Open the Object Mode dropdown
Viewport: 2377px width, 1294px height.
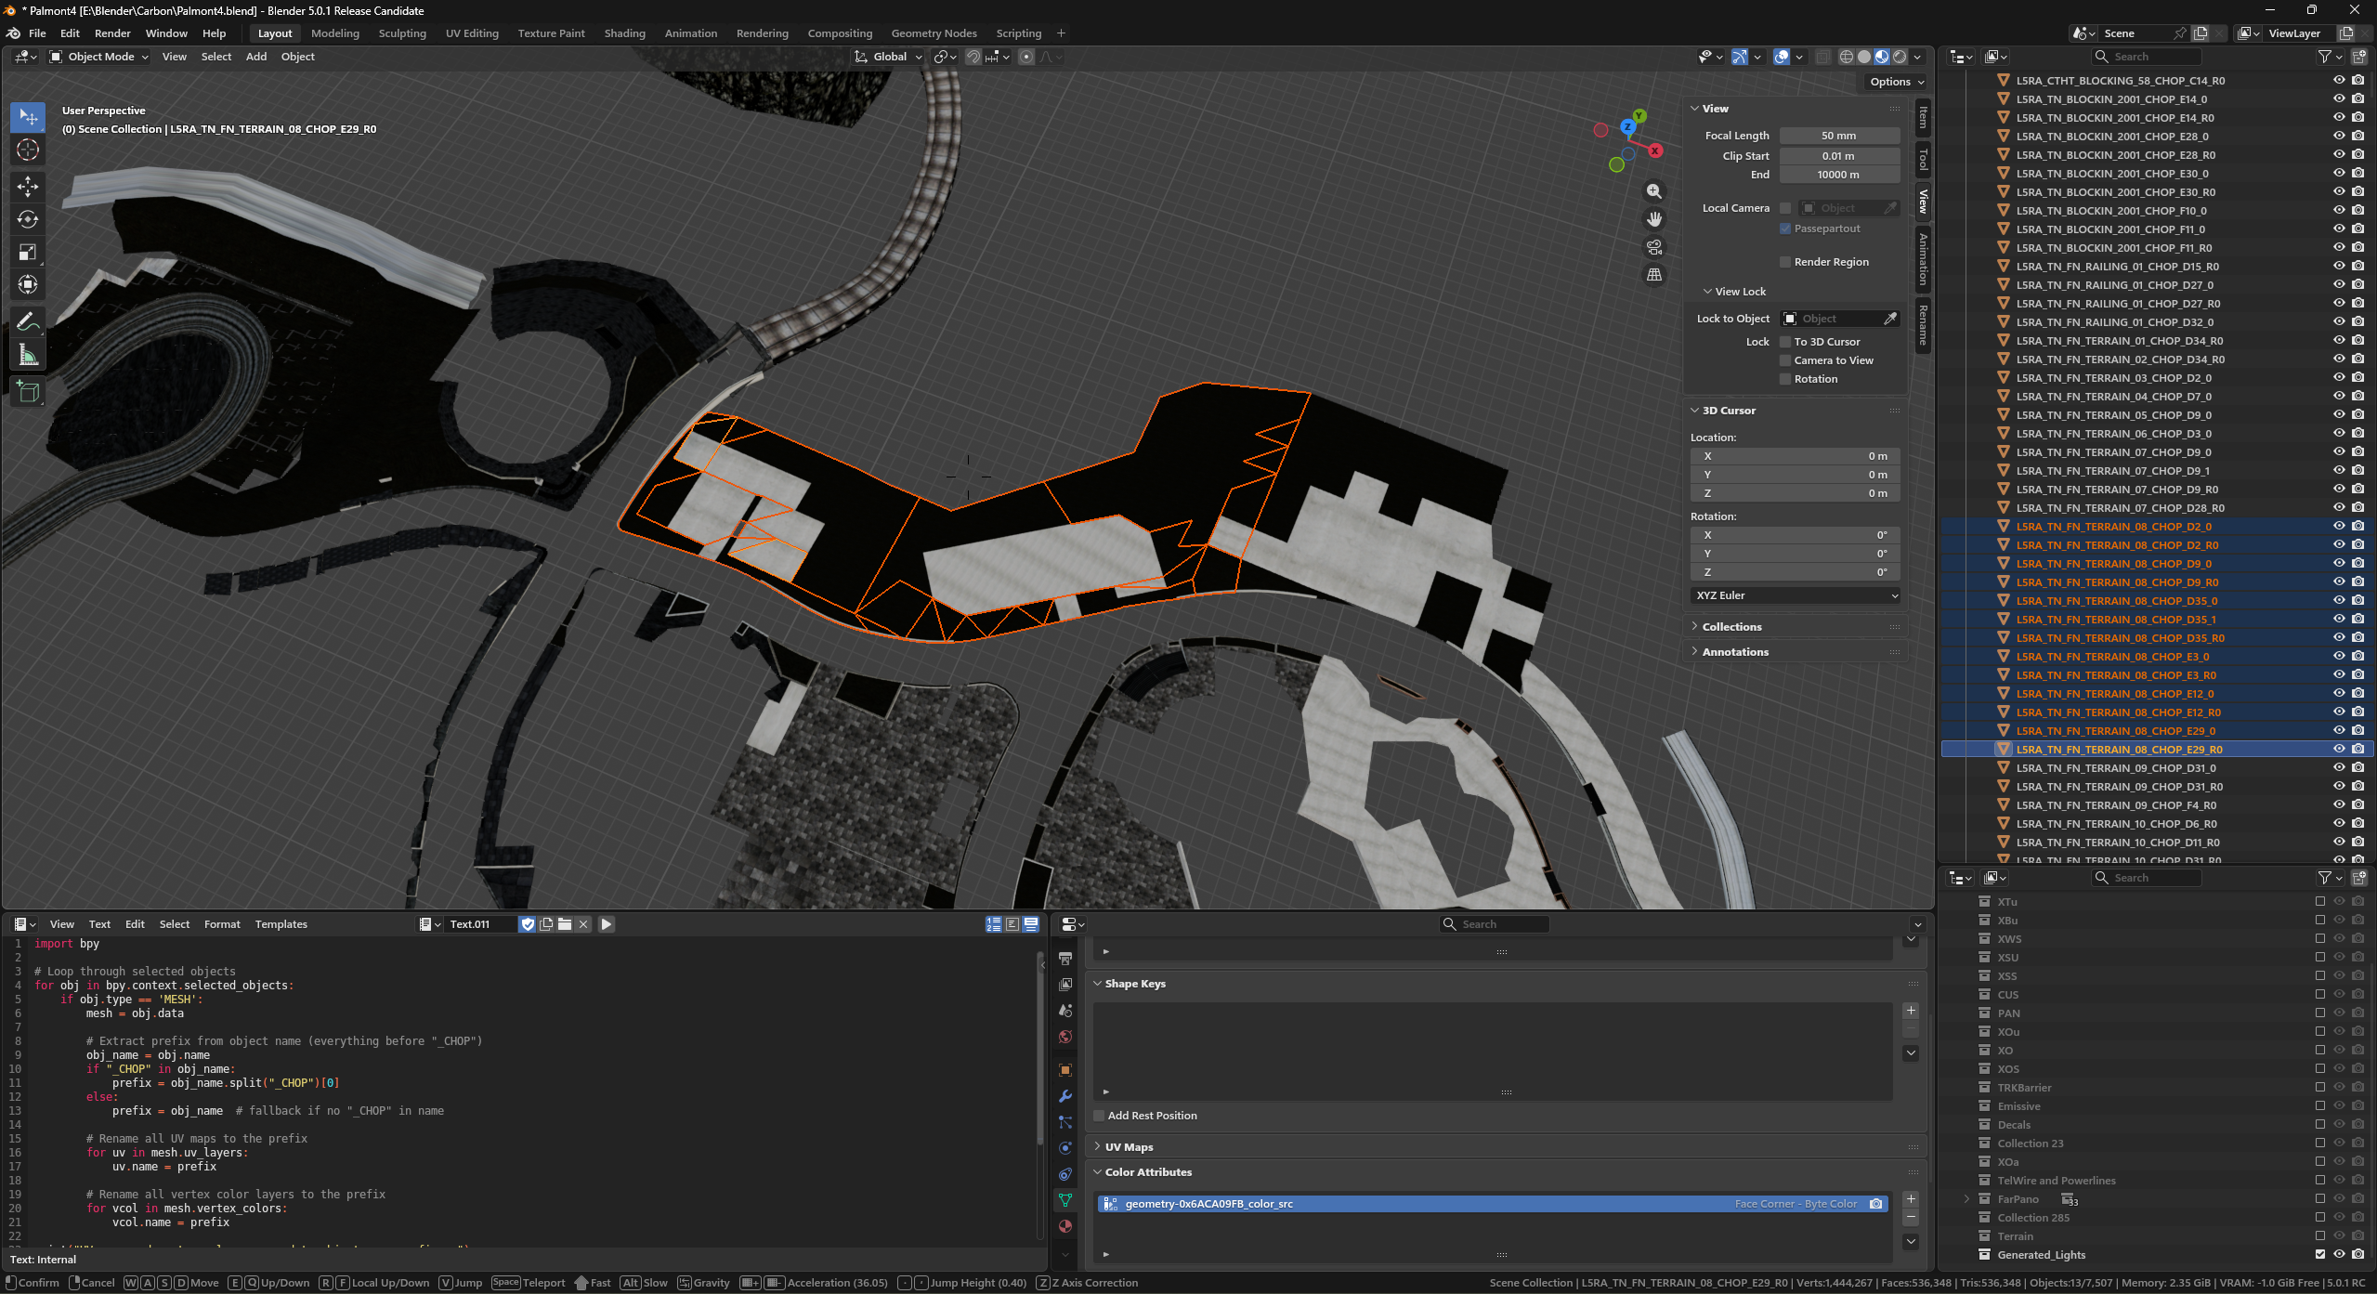[x=98, y=57]
